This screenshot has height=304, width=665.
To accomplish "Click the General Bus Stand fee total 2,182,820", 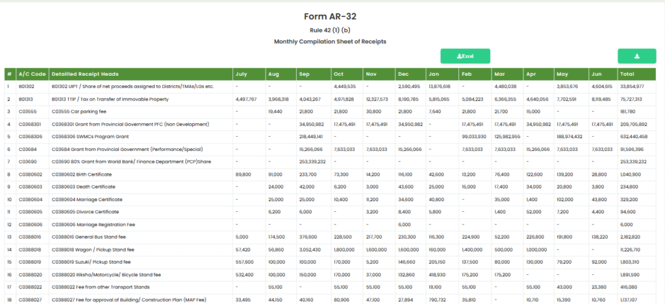I will click(631, 237).
